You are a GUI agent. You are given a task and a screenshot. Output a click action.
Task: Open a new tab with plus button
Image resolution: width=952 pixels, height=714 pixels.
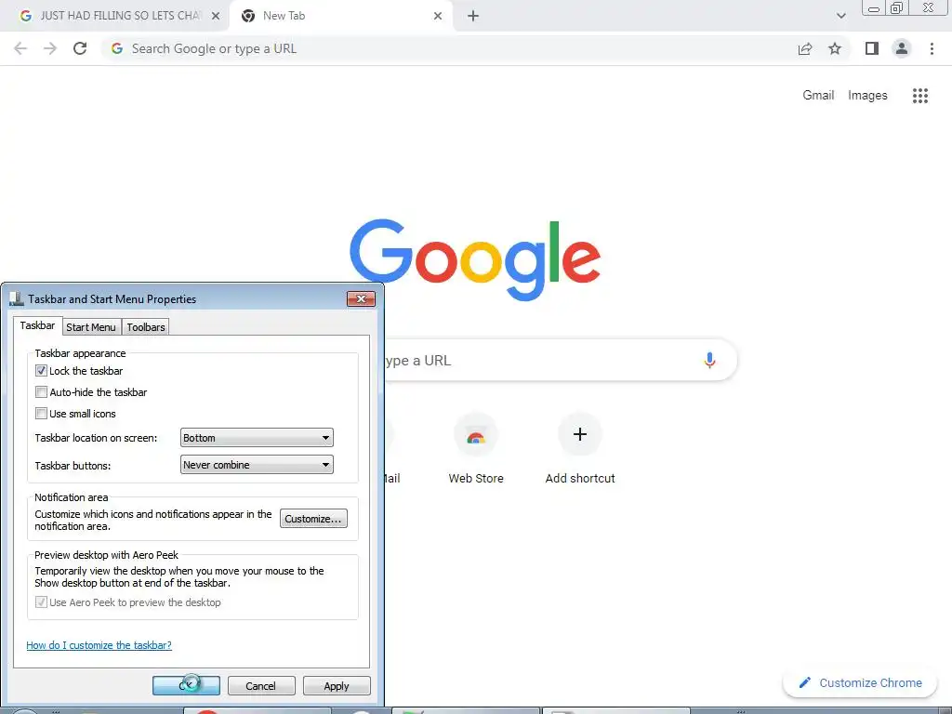coord(473,17)
